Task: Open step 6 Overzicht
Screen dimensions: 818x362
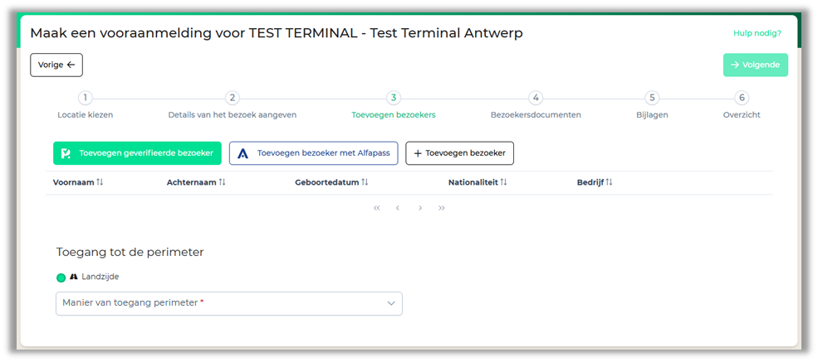Action: (x=742, y=99)
